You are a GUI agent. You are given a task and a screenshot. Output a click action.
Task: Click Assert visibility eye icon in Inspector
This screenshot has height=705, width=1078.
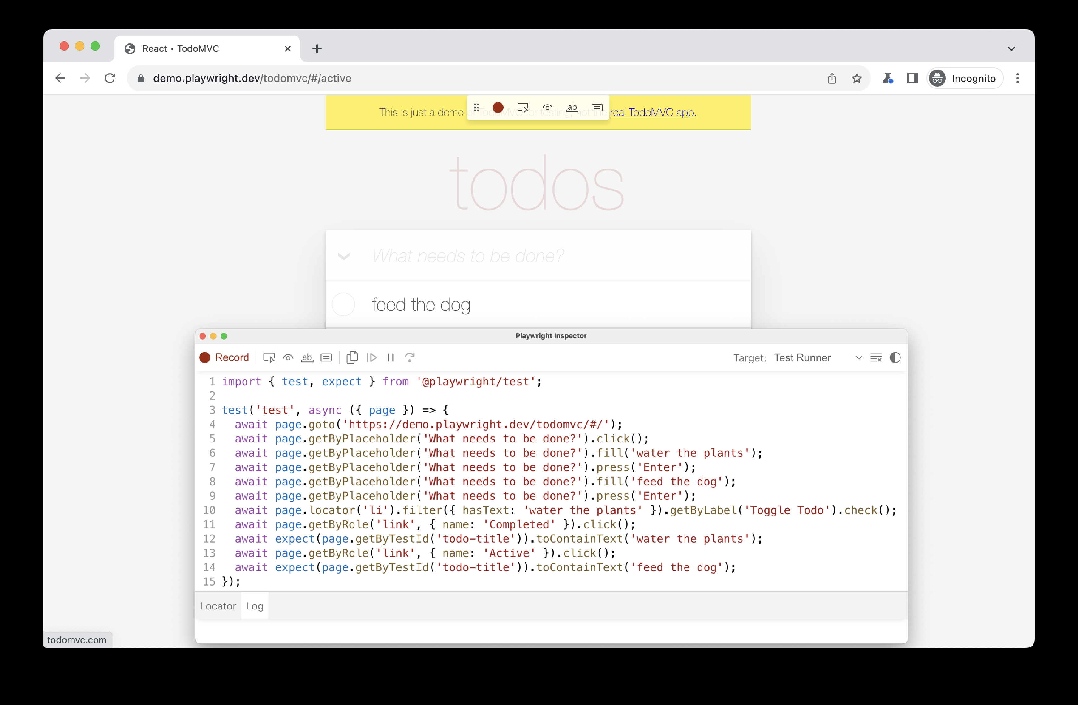[x=288, y=358]
